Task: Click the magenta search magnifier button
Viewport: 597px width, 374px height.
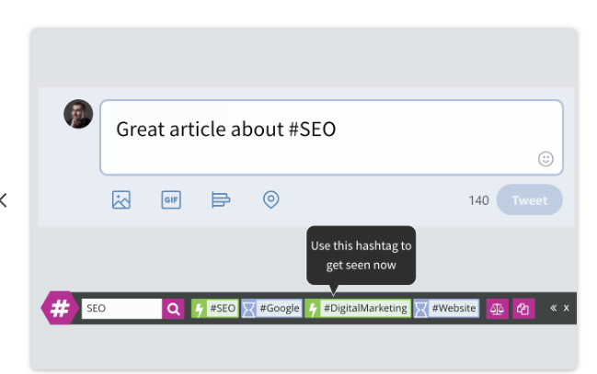Action: pos(173,309)
